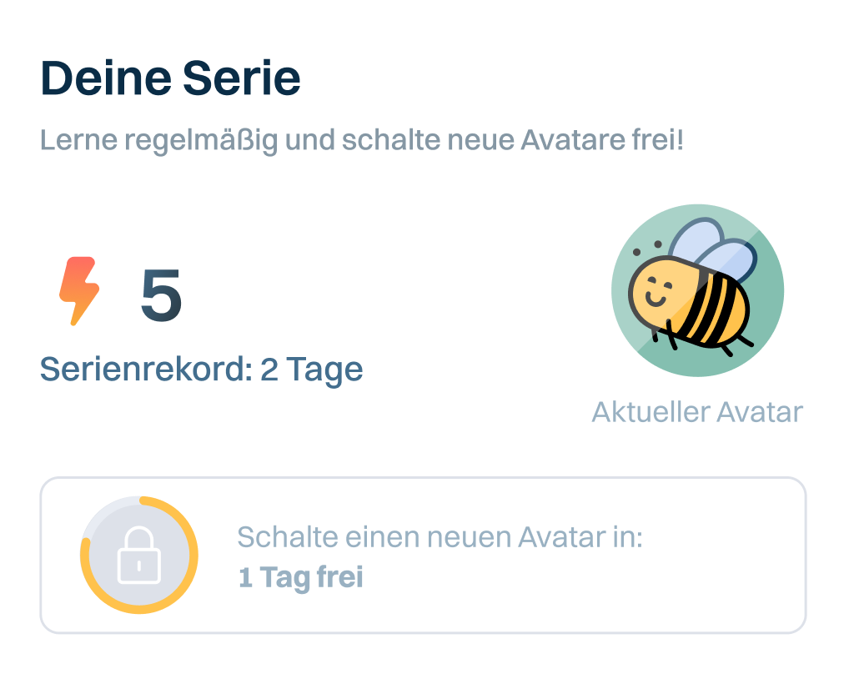The width and height of the screenshot is (844, 674).
Task: Click "Schalte einen neuen Avatar in:" text
Action: click(x=440, y=537)
